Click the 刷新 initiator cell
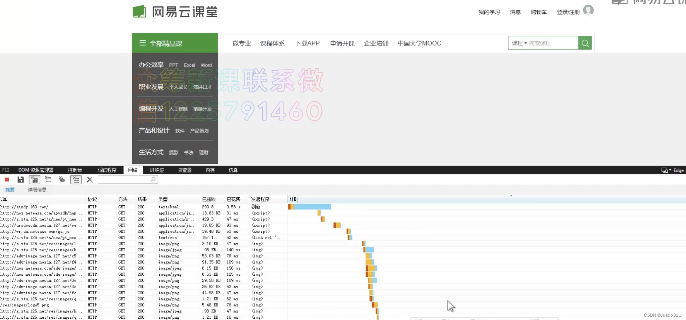Image resolution: width=686 pixels, height=320 pixels. [x=256, y=207]
